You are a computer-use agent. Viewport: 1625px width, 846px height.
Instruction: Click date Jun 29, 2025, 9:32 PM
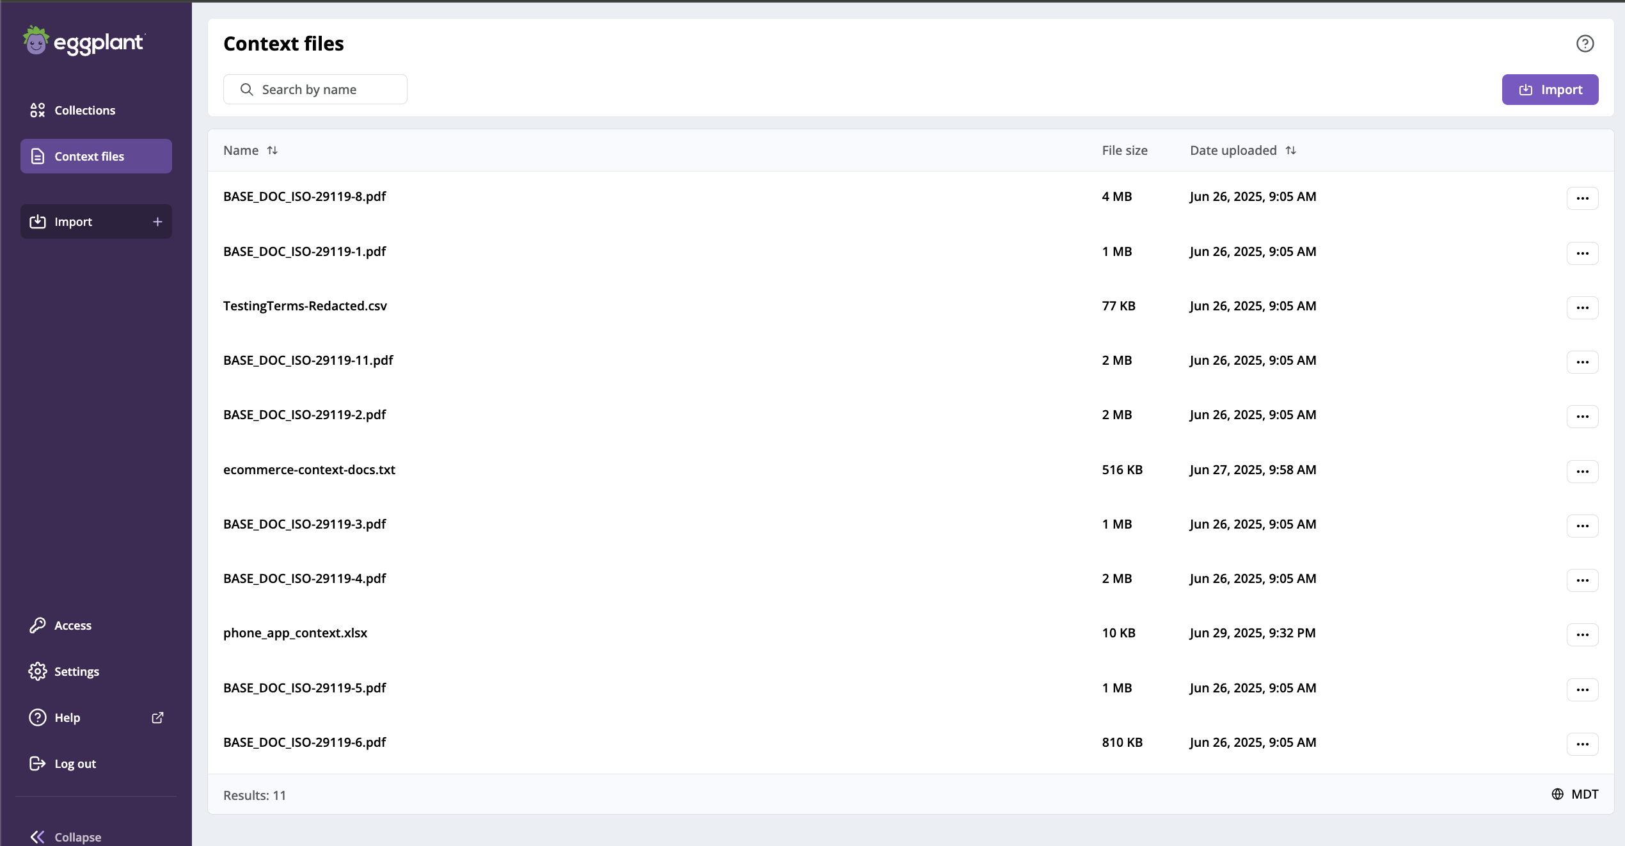[x=1253, y=633]
